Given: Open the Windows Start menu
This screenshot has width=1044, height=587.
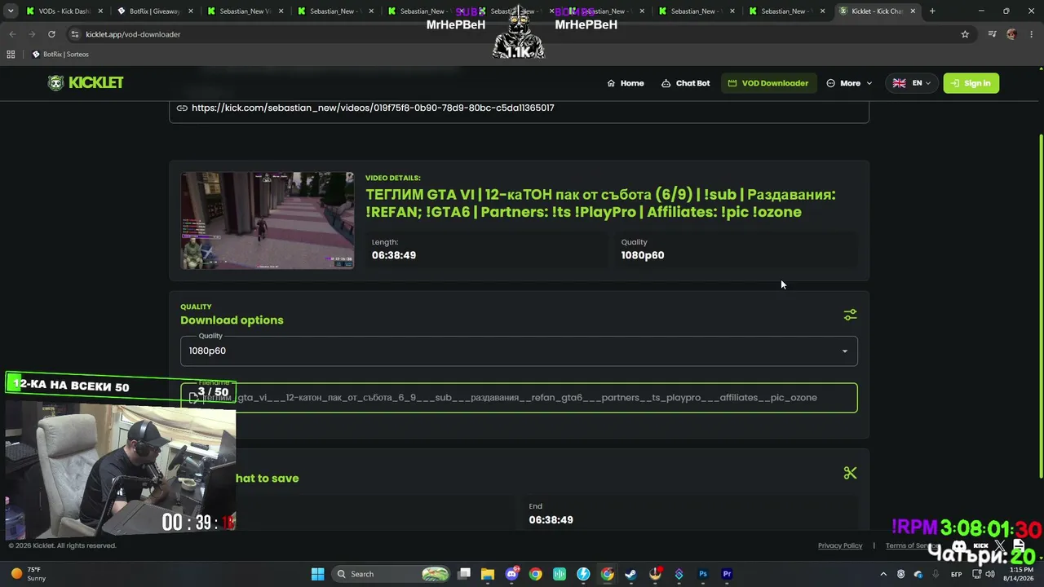Looking at the screenshot, I should pos(318,574).
